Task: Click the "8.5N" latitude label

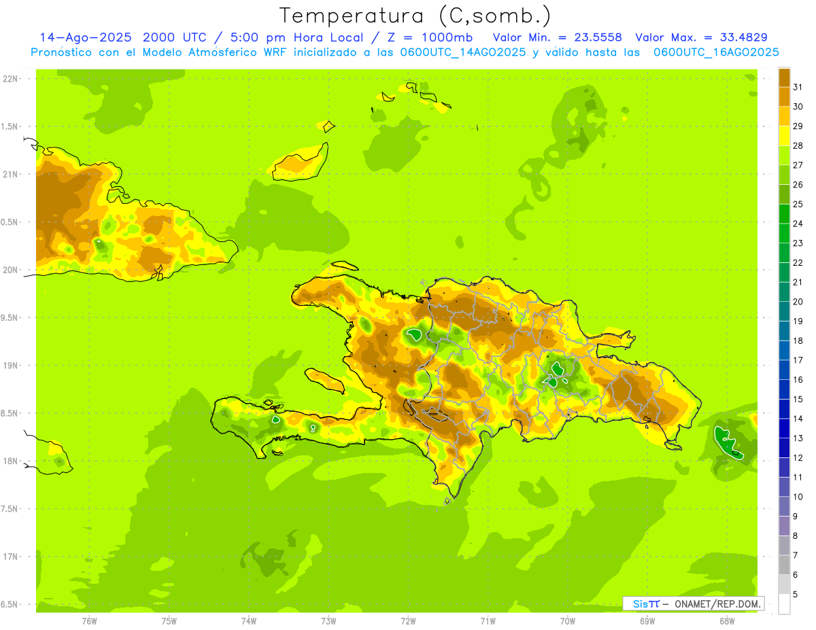Action: (10, 413)
